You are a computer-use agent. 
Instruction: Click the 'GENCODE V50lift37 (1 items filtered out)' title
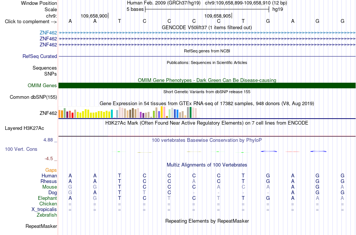[x=206, y=27]
